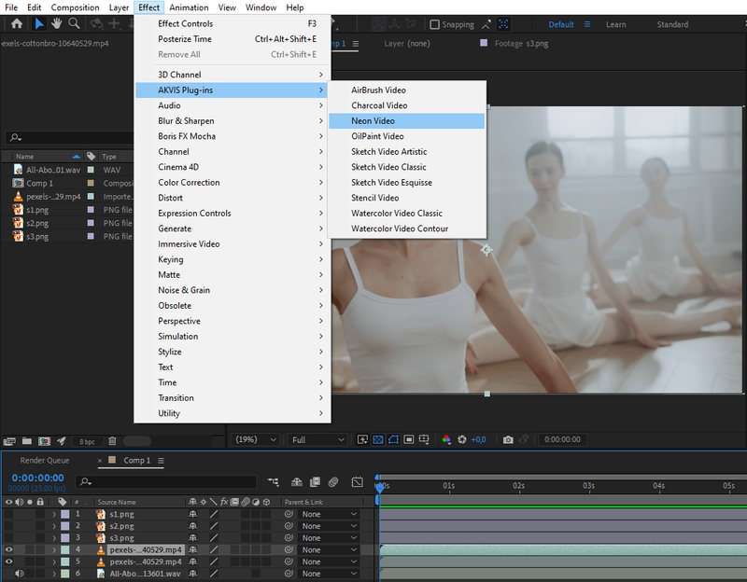Click the Interpret Footage icon in Project panel
747x582 pixels.
[x=9, y=441]
